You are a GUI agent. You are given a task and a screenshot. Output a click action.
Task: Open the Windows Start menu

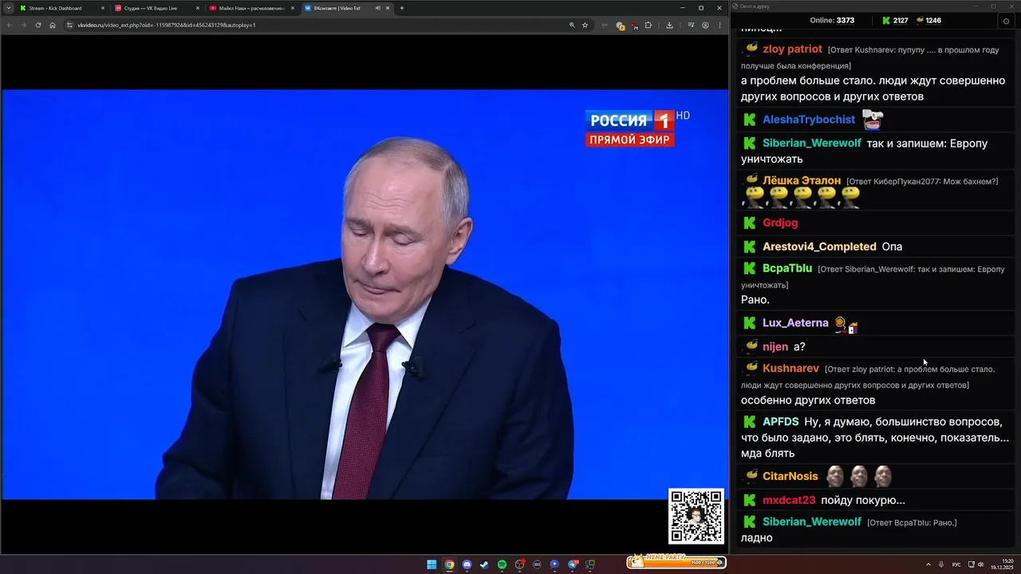tap(432, 564)
